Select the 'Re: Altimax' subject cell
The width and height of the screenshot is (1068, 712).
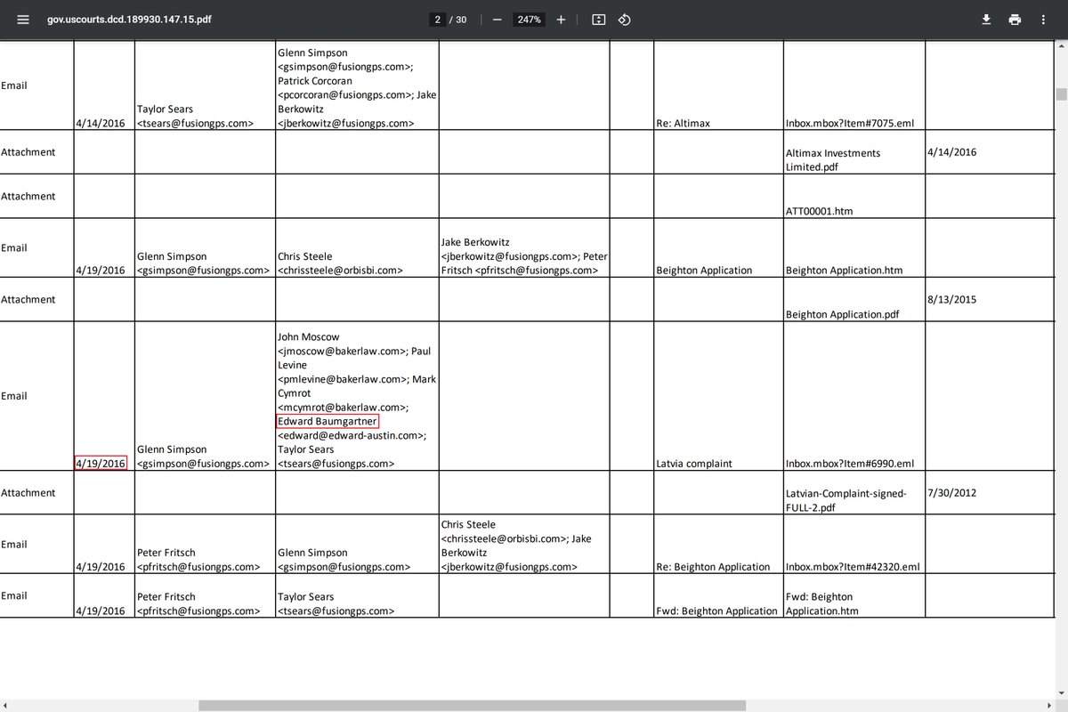tap(683, 124)
